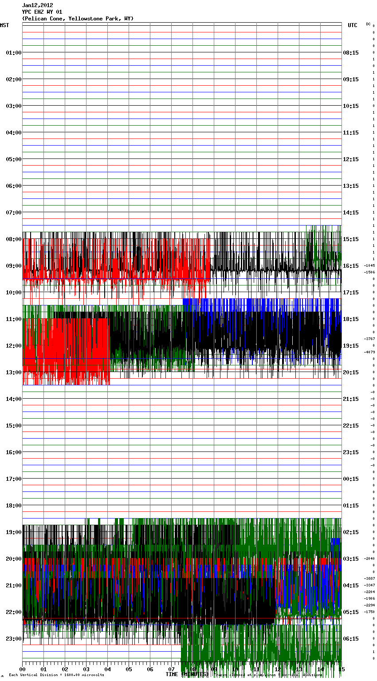Click the "MST" column label
The width and height of the screenshot is (377, 681).
pyautogui.click(x=4, y=25)
